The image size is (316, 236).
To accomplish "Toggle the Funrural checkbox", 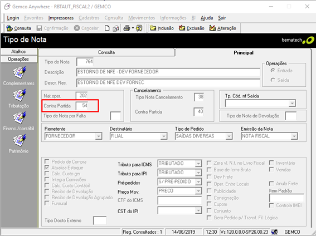I will pyautogui.click(x=47, y=203).
